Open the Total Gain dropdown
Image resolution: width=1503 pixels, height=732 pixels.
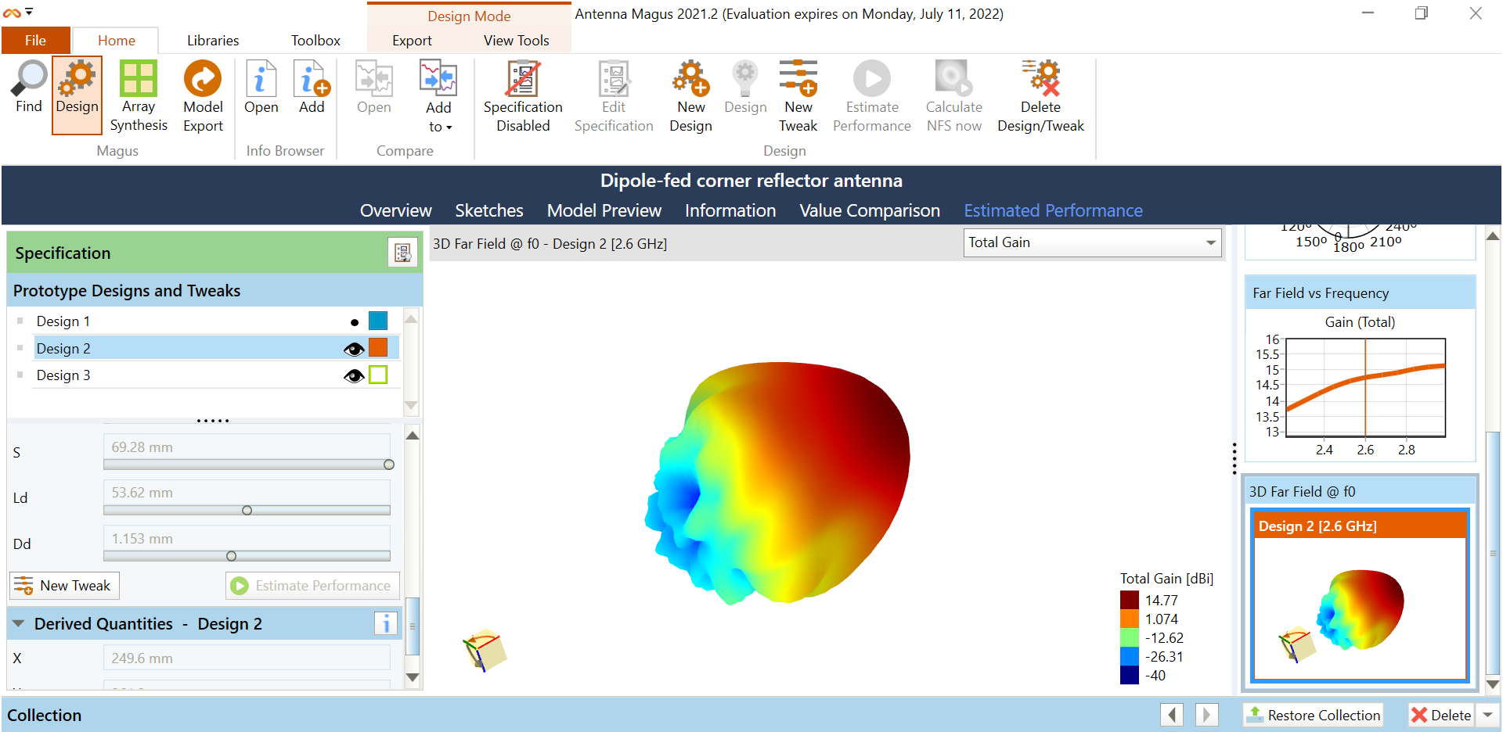(x=1093, y=242)
